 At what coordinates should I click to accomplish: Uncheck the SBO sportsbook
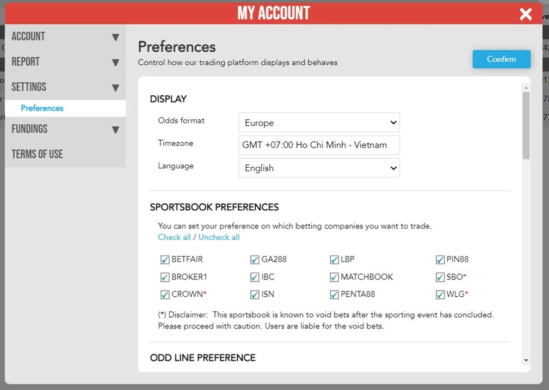[x=440, y=277]
